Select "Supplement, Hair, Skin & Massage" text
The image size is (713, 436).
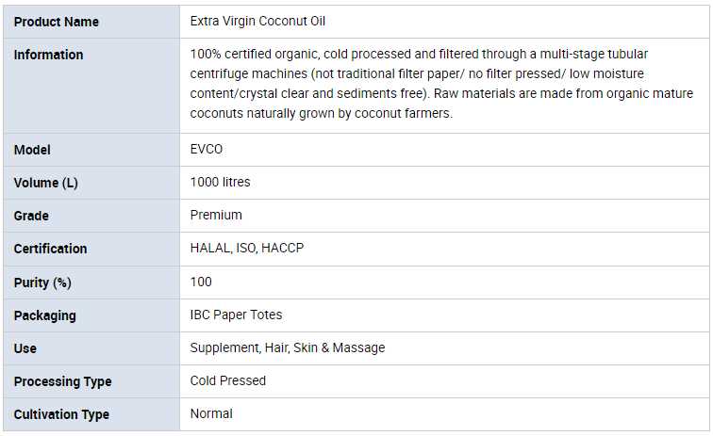pyautogui.click(x=287, y=347)
